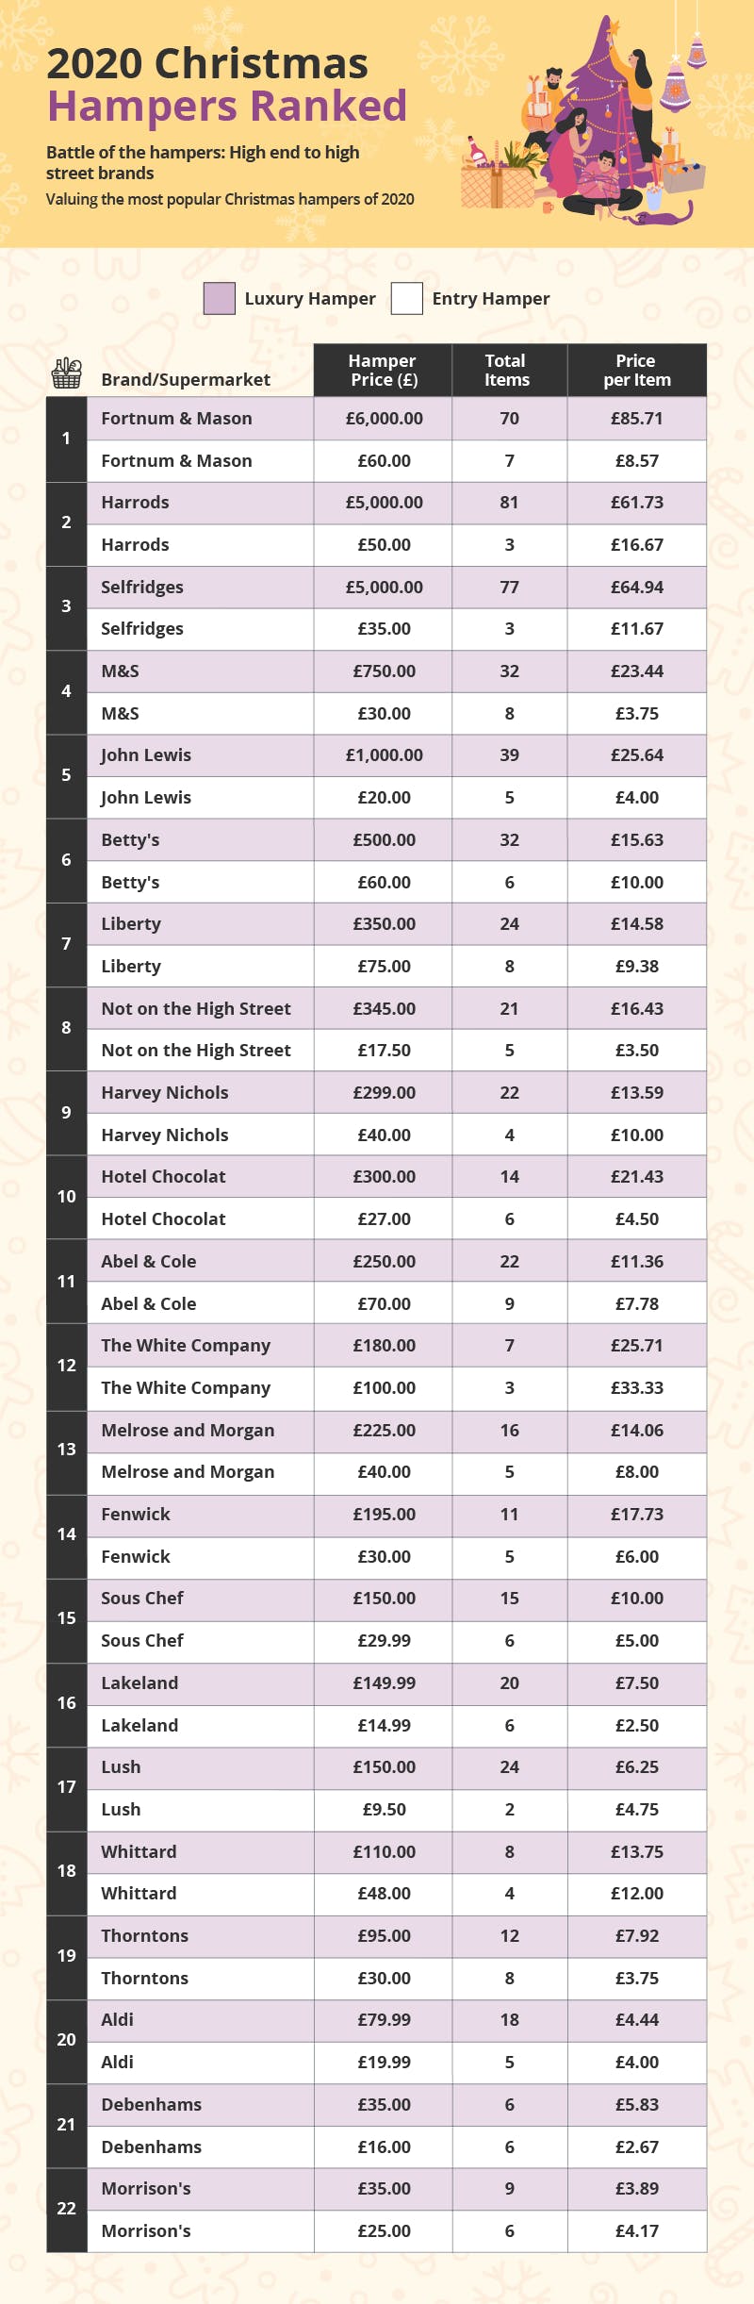The width and height of the screenshot is (754, 2304).
Task: Select the Total Items column header
Action: tap(509, 370)
